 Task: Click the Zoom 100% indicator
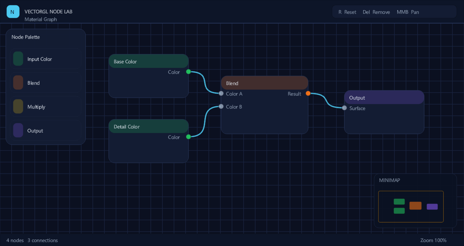point(434,240)
